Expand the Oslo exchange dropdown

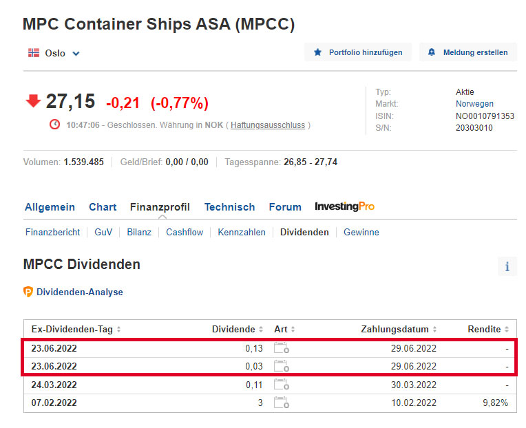(76, 53)
